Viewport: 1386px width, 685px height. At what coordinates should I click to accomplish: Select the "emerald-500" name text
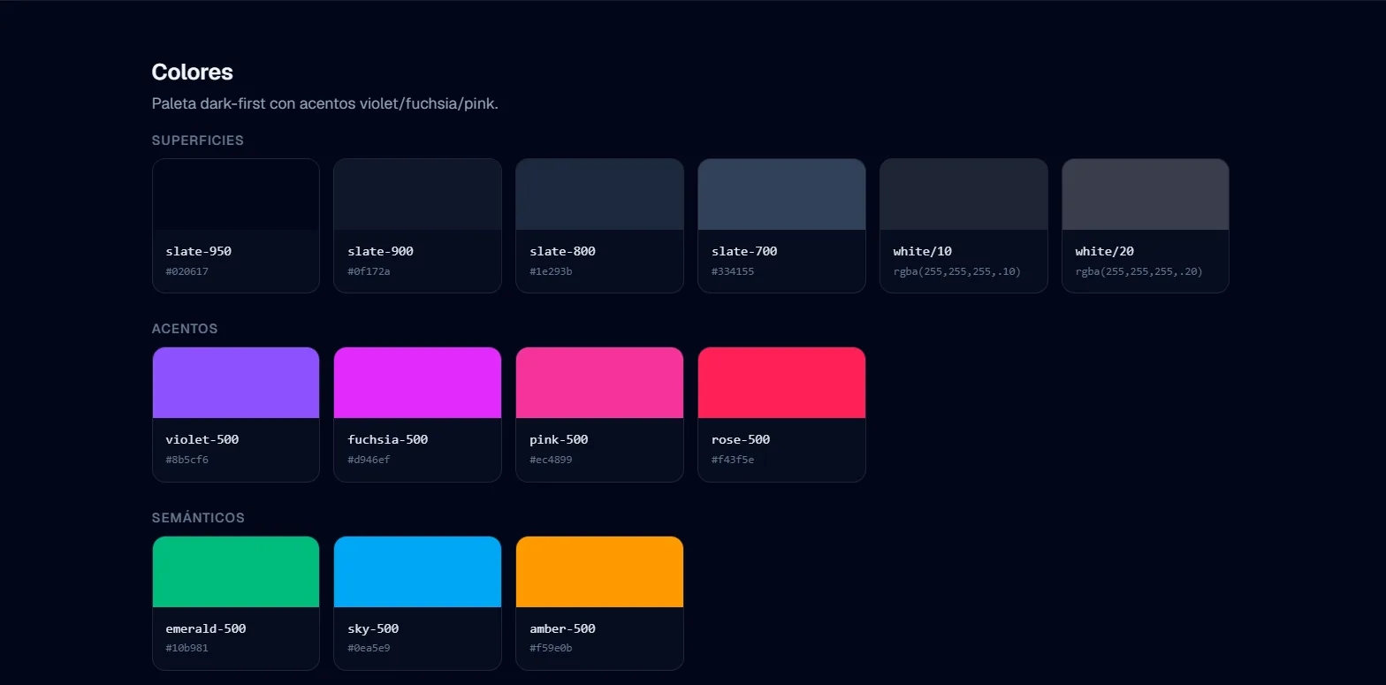tap(206, 628)
